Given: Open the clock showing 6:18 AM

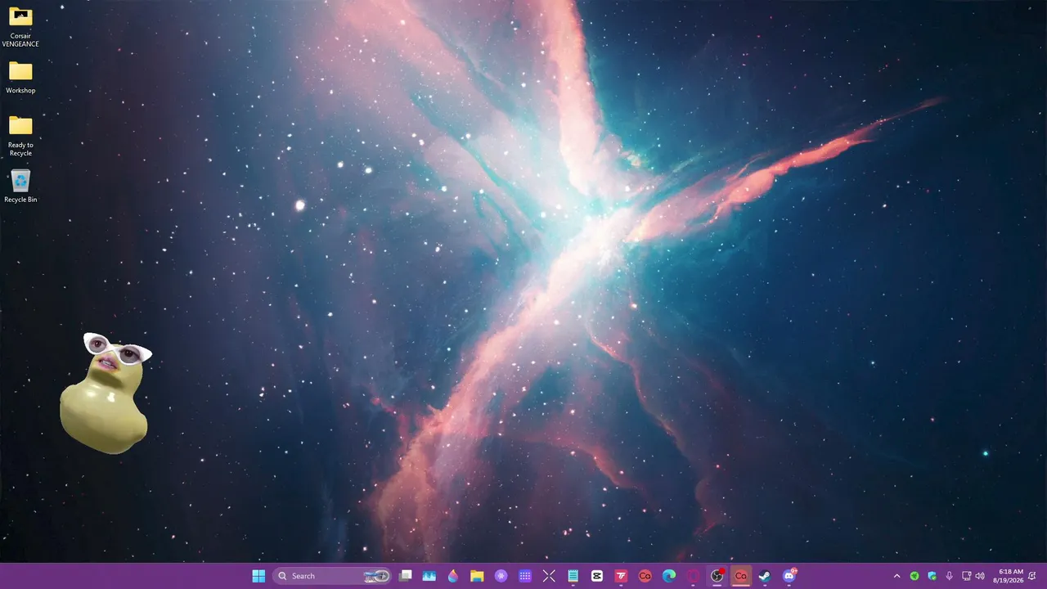Looking at the screenshot, I should pos(1010,576).
